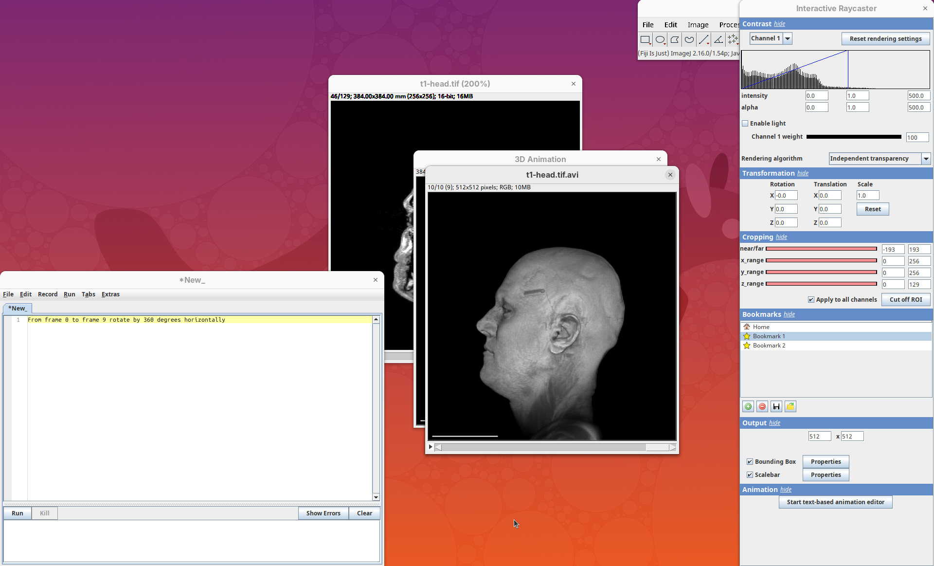This screenshot has width=934, height=566.
Task: Click the red remove bookmark icon
Action: (762, 406)
